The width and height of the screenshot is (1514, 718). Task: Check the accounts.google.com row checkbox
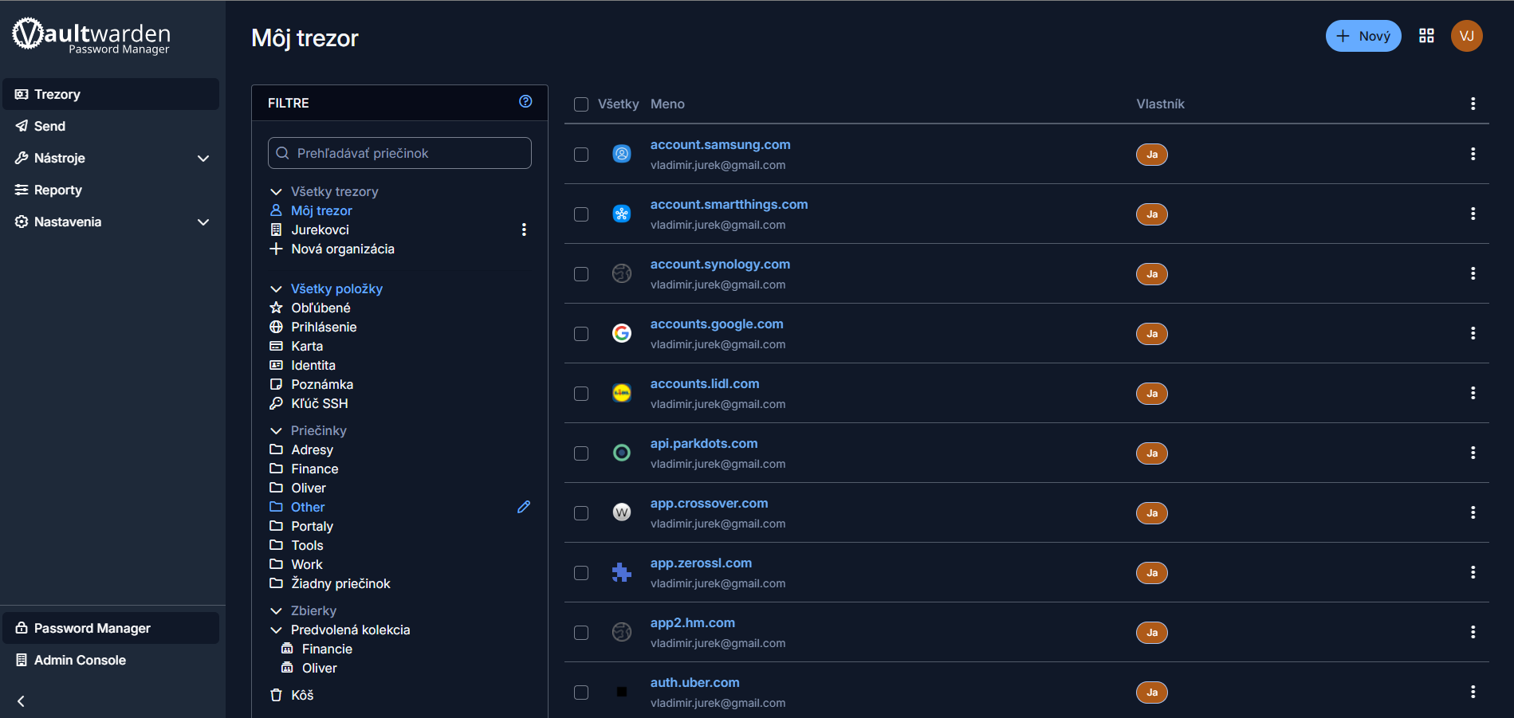[x=581, y=334]
